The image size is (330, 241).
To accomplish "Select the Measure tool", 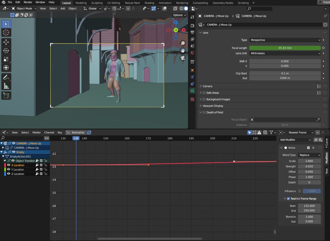I will (6, 86).
